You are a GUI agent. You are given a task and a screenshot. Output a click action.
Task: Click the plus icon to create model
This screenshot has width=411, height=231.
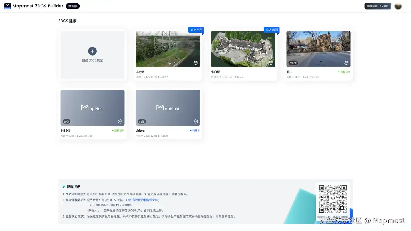pyautogui.click(x=92, y=51)
